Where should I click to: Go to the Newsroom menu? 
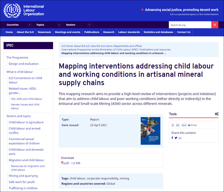click(x=44, y=32)
